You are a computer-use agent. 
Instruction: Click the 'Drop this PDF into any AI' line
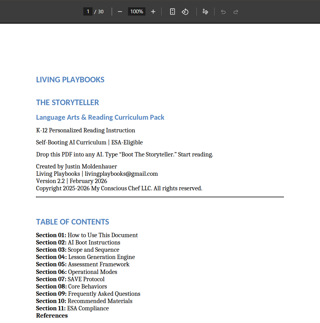coord(125,155)
